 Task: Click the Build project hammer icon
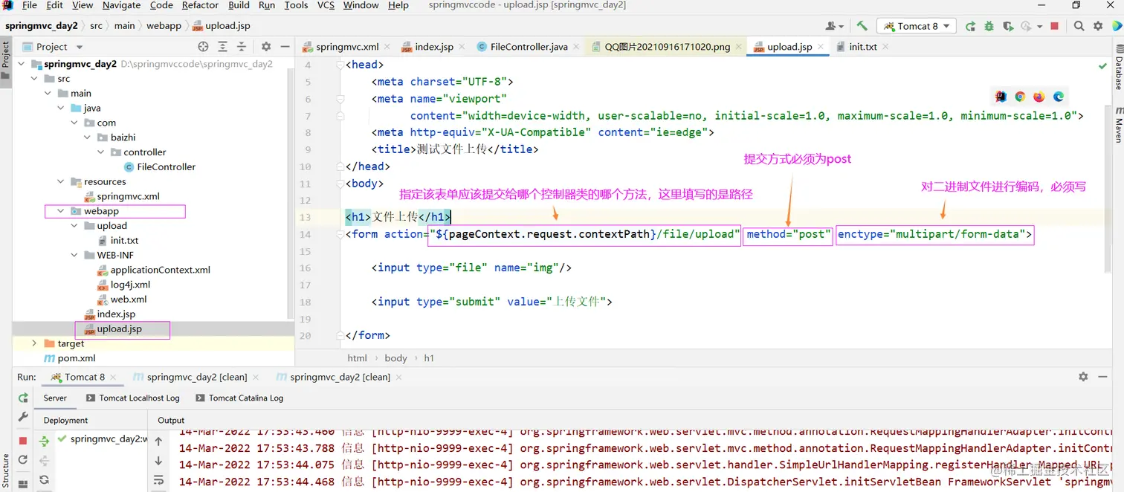862,25
